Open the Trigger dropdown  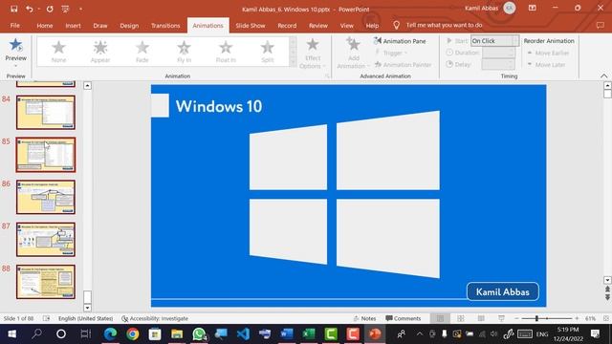coord(391,53)
